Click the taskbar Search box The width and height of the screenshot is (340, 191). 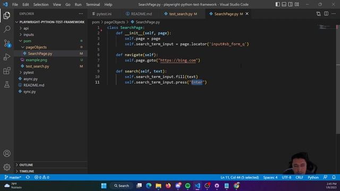[122, 186]
